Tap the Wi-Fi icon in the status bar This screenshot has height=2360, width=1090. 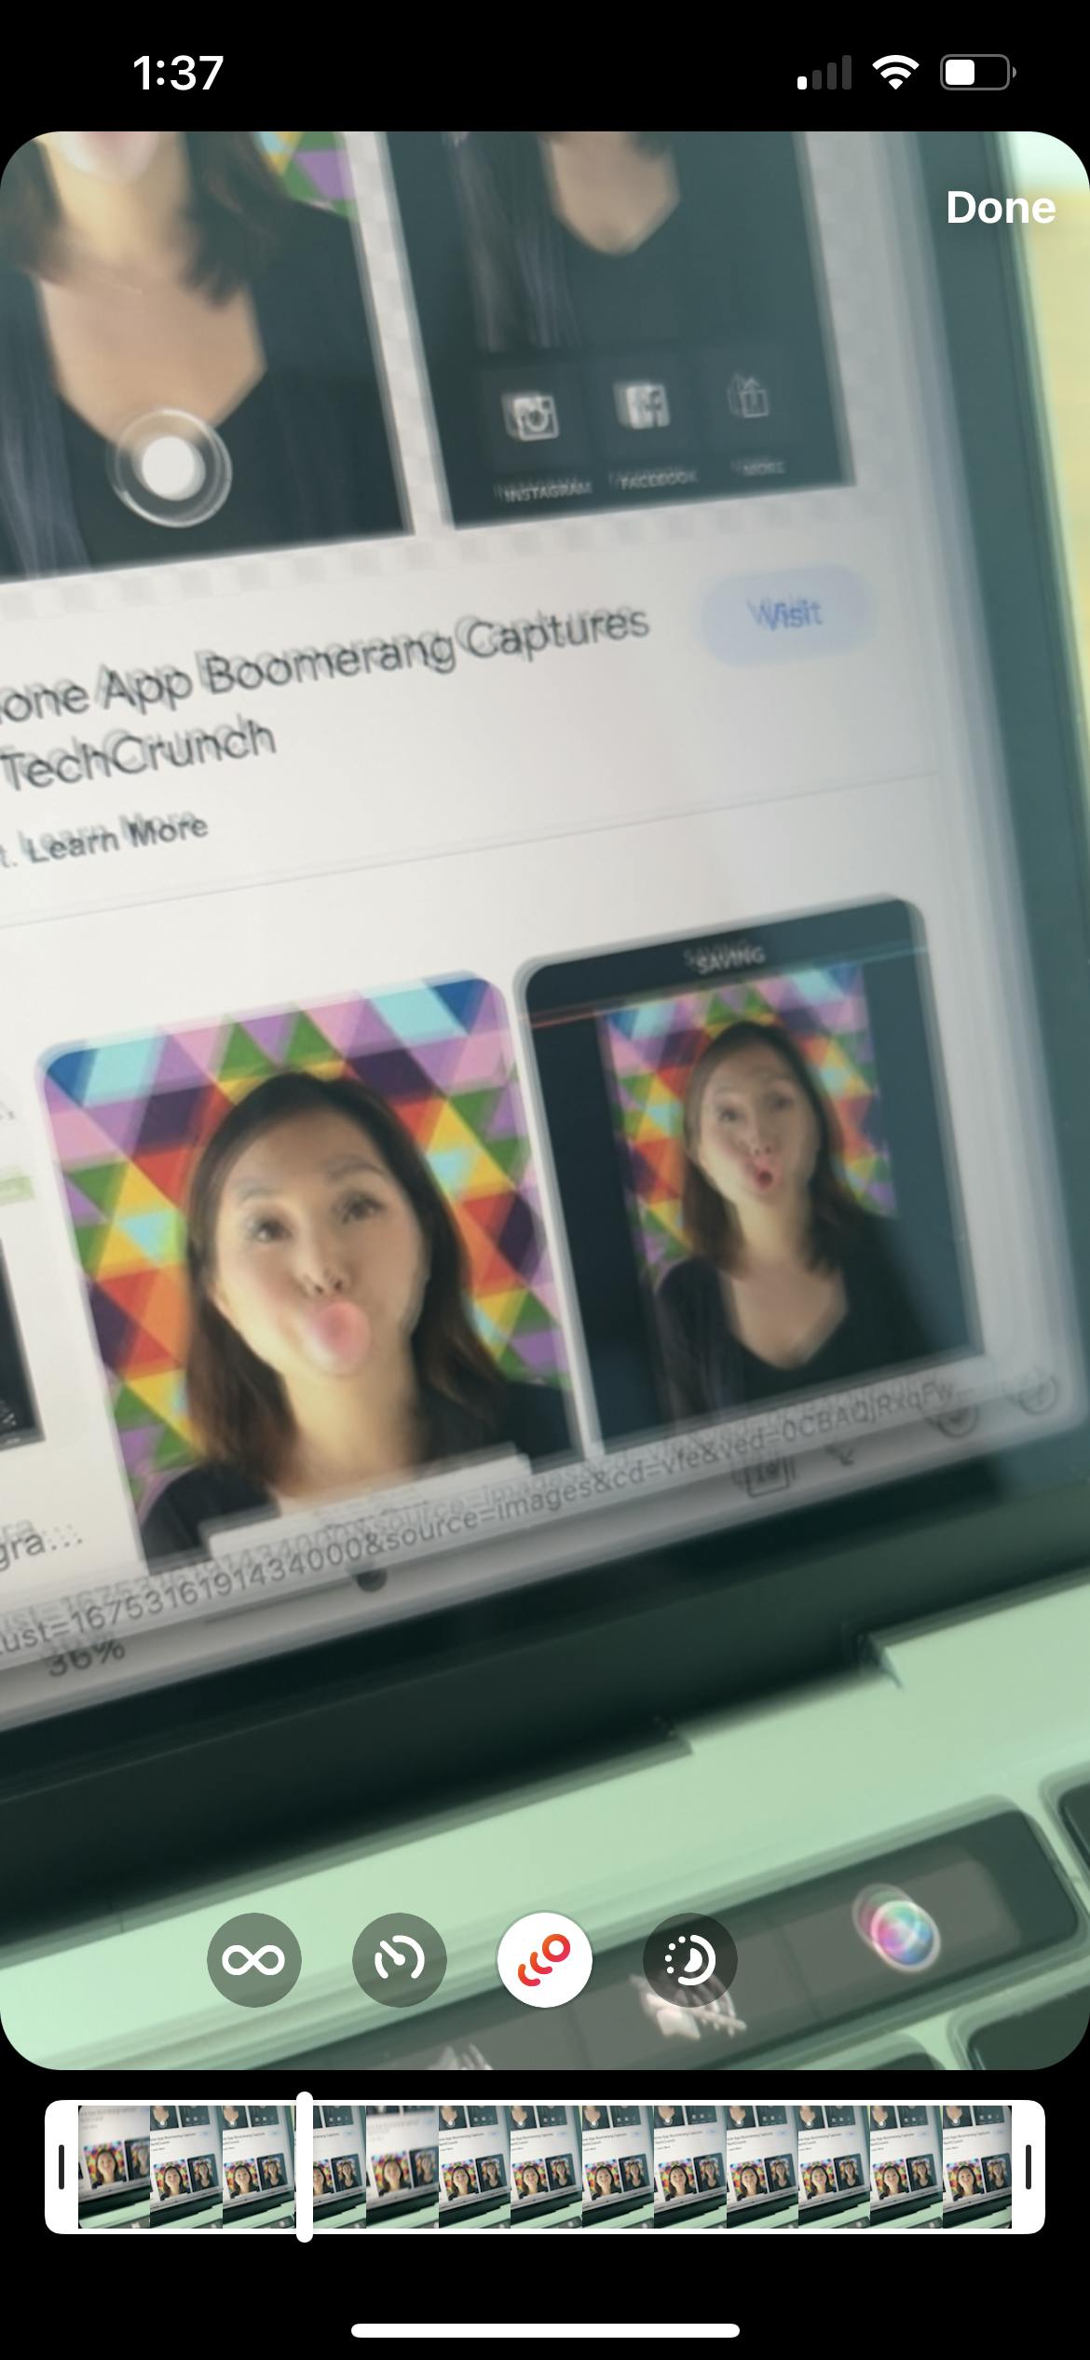click(894, 73)
